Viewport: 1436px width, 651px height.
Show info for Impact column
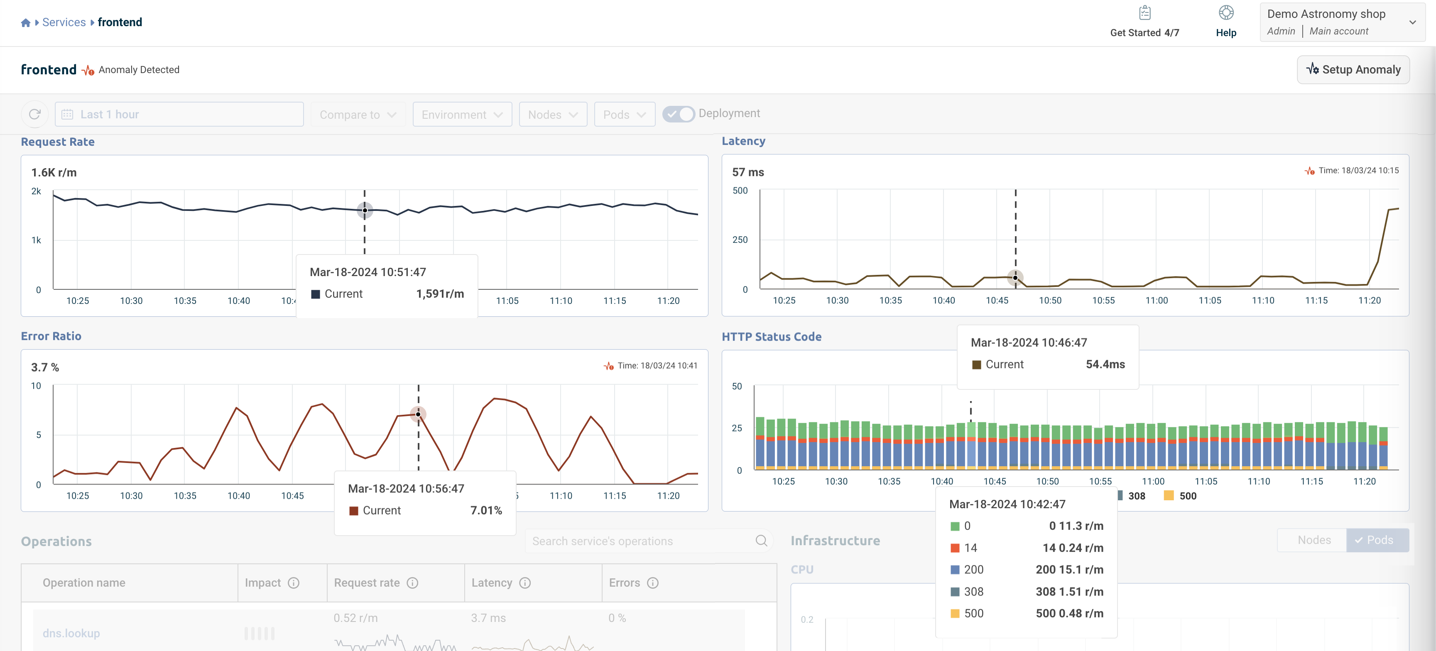coord(294,583)
